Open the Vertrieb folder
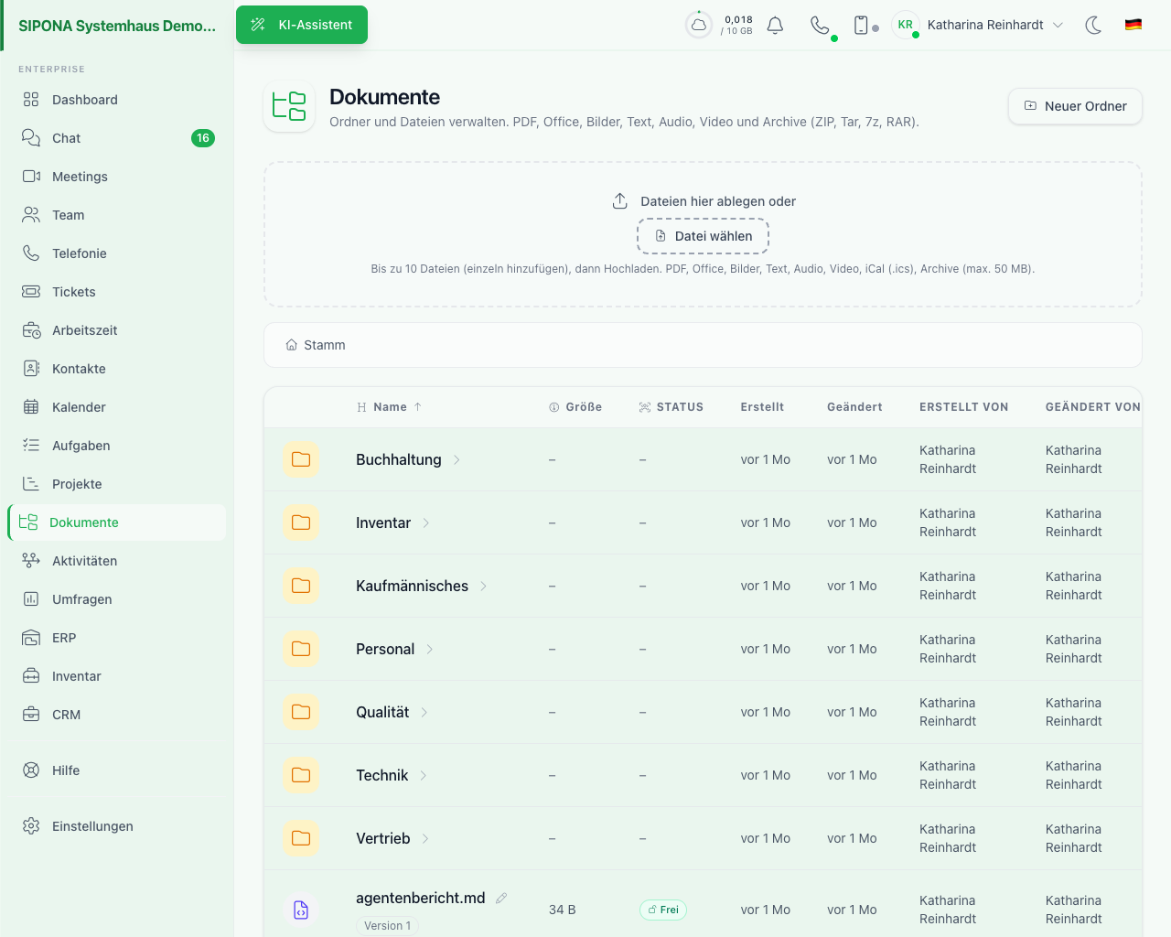Image resolution: width=1171 pixels, height=937 pixels. (382, 838)
